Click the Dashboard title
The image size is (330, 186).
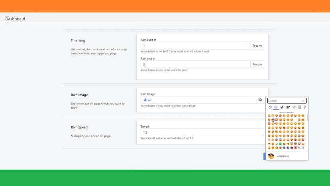(15, 19)
